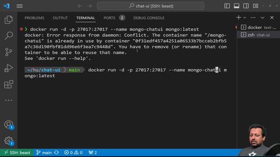The image size is (280, 157).
Task: Click the PORTS badge showing 2
Action: point(122,18)
